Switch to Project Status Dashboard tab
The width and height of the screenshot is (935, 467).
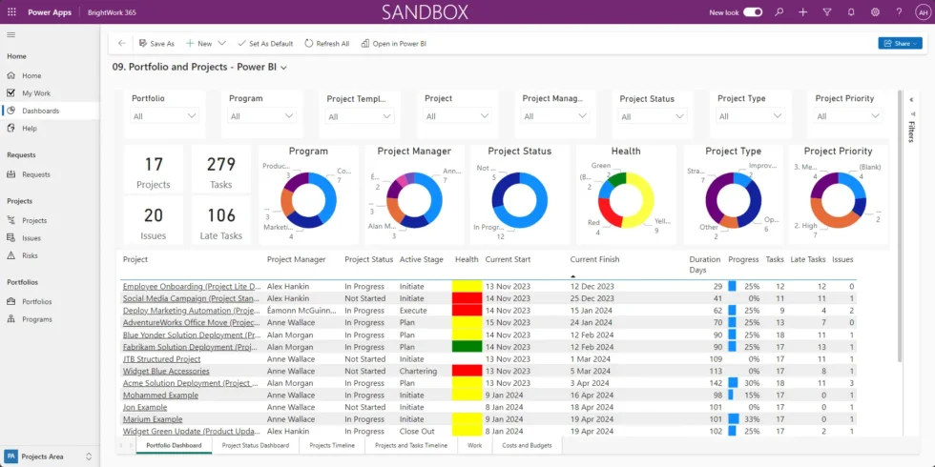(255, 445)
